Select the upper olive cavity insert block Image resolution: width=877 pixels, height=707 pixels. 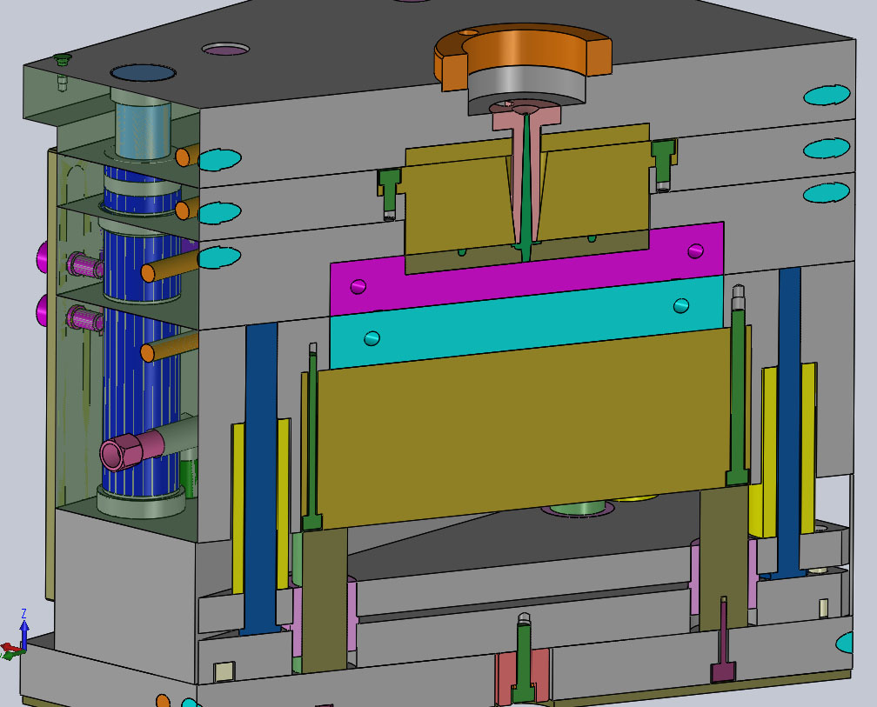point(452,204)
